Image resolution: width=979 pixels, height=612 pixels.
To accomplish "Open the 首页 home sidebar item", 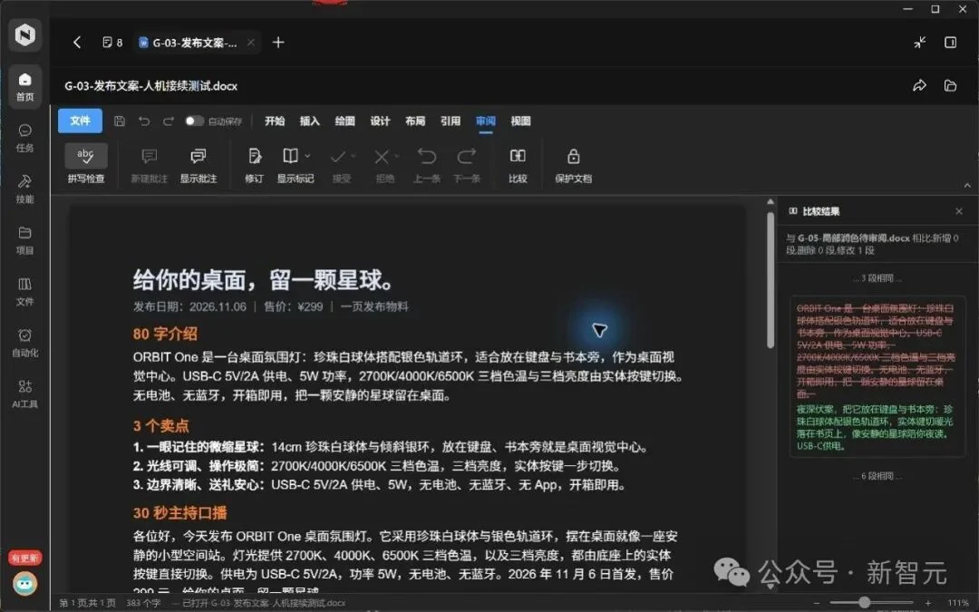I will click(x=25, y=85).
